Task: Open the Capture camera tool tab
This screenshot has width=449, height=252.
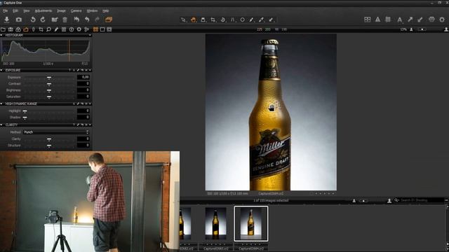Action: tap(11, 29)
